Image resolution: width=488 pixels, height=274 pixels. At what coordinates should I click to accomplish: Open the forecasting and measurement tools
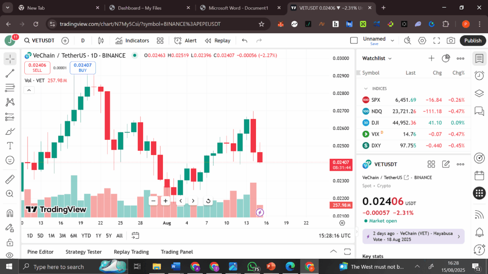click(10, 117)
